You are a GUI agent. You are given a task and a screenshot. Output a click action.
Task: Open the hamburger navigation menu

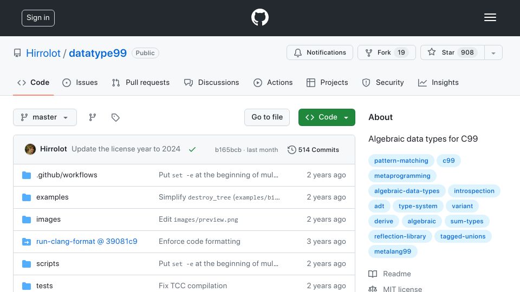coord(490,17)
